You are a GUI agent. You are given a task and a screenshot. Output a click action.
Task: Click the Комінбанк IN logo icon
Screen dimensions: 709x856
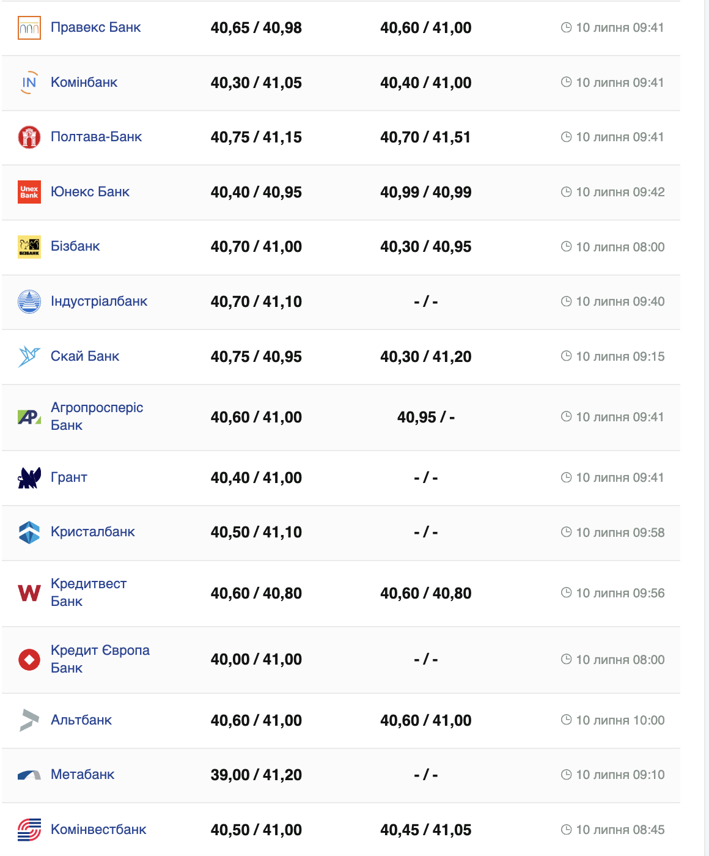pyautogui.click(x=29, y=83)
